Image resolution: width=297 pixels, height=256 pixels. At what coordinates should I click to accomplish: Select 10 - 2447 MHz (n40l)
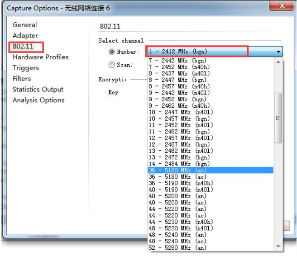click(x=211, y=112)
